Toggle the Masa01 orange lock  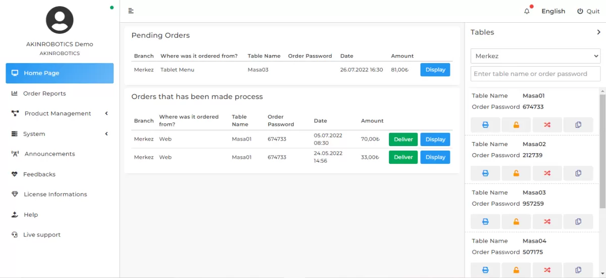(516, 125)
